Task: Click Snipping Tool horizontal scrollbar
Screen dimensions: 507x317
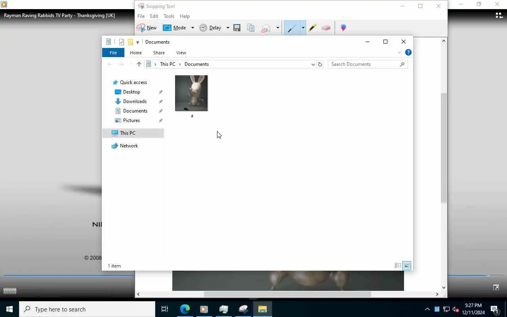Action: point(288,294)
